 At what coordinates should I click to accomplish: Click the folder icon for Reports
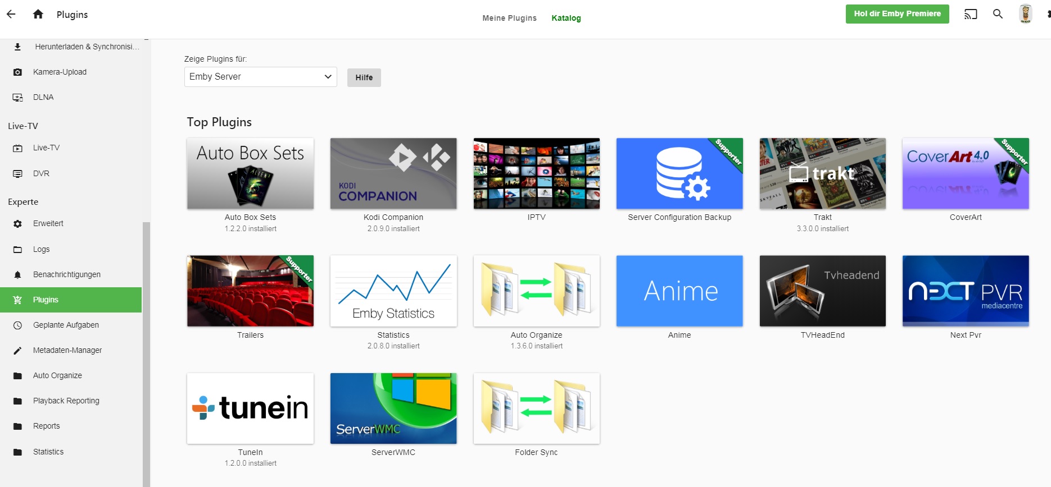(x=17, y=426)
